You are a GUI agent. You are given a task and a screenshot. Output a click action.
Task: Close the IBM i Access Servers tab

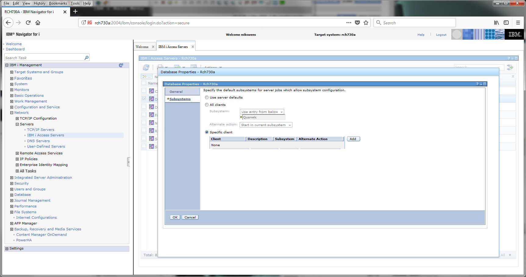tap(193, 47)
